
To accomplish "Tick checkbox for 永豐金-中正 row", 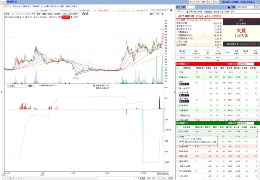I will coord(177,115).
